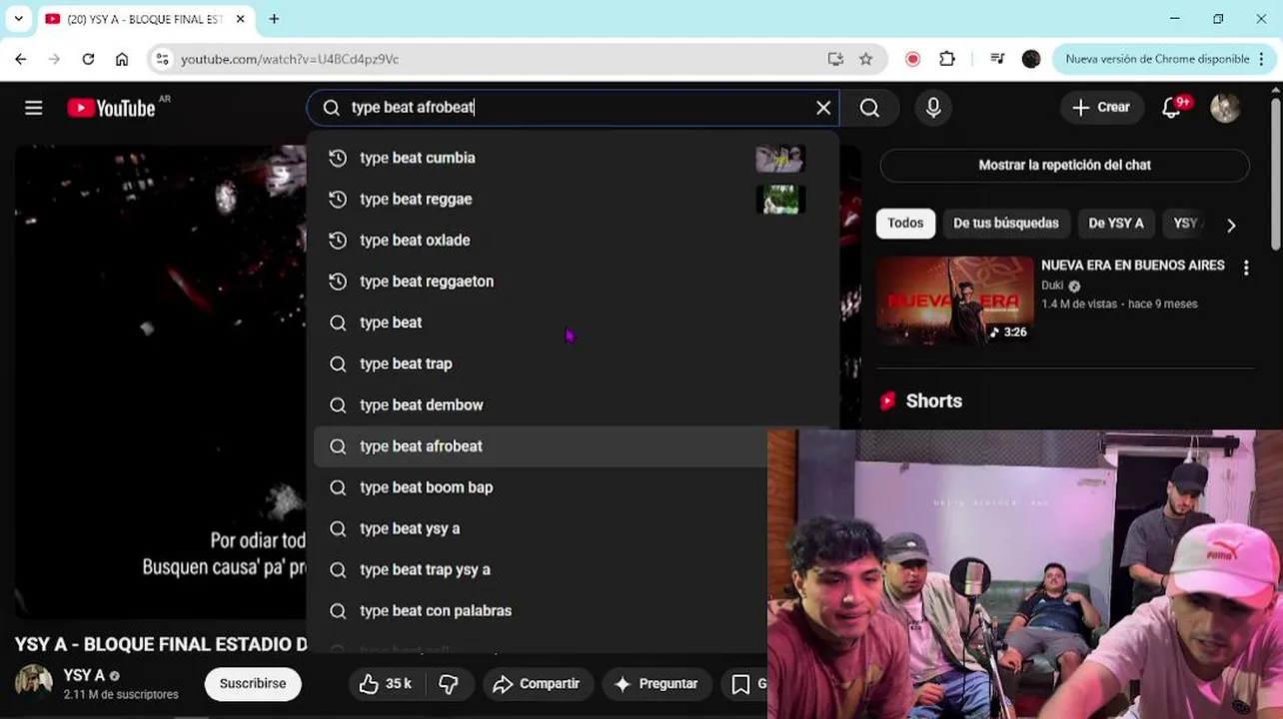The image size is (1283, 719).
Task: Open the NUEVA ERA EN BUENOS AIRES thumbnail
Action: point(955,302)
